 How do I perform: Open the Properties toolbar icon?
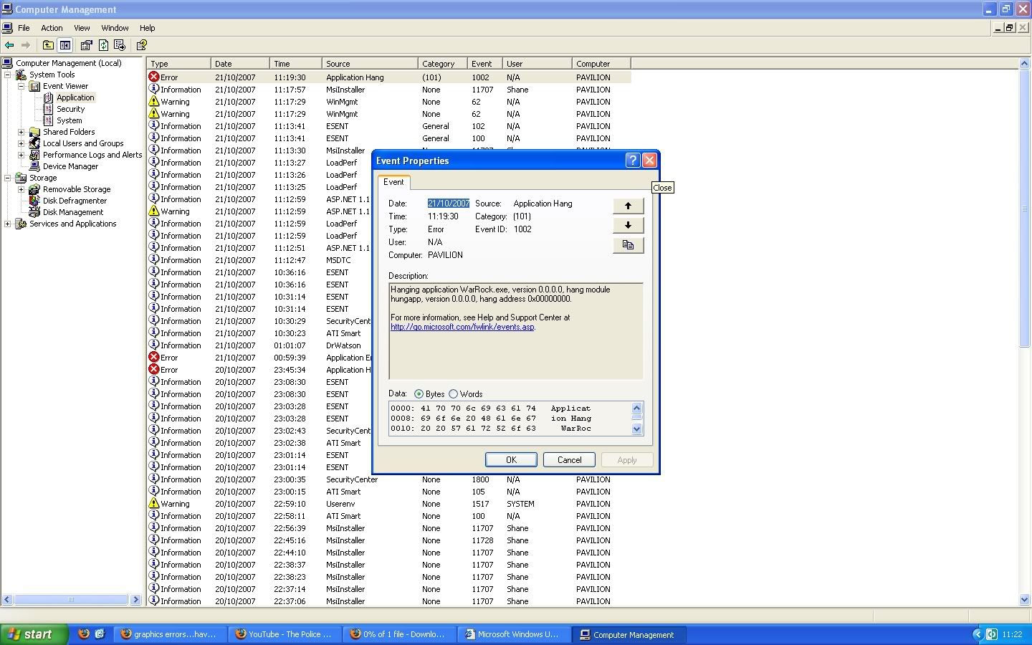tap(86, 45)
